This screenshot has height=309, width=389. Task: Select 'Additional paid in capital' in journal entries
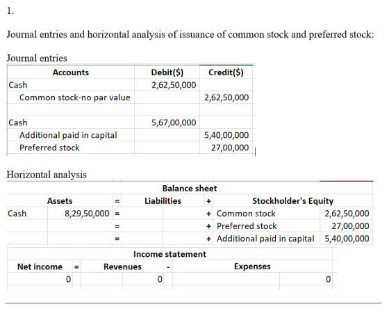coord(68,135)
